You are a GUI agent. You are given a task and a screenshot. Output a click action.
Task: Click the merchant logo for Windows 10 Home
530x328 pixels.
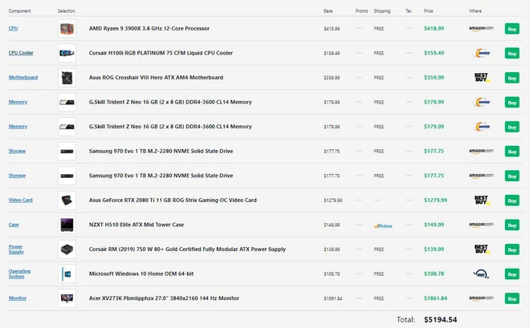(x=480, y=274)
